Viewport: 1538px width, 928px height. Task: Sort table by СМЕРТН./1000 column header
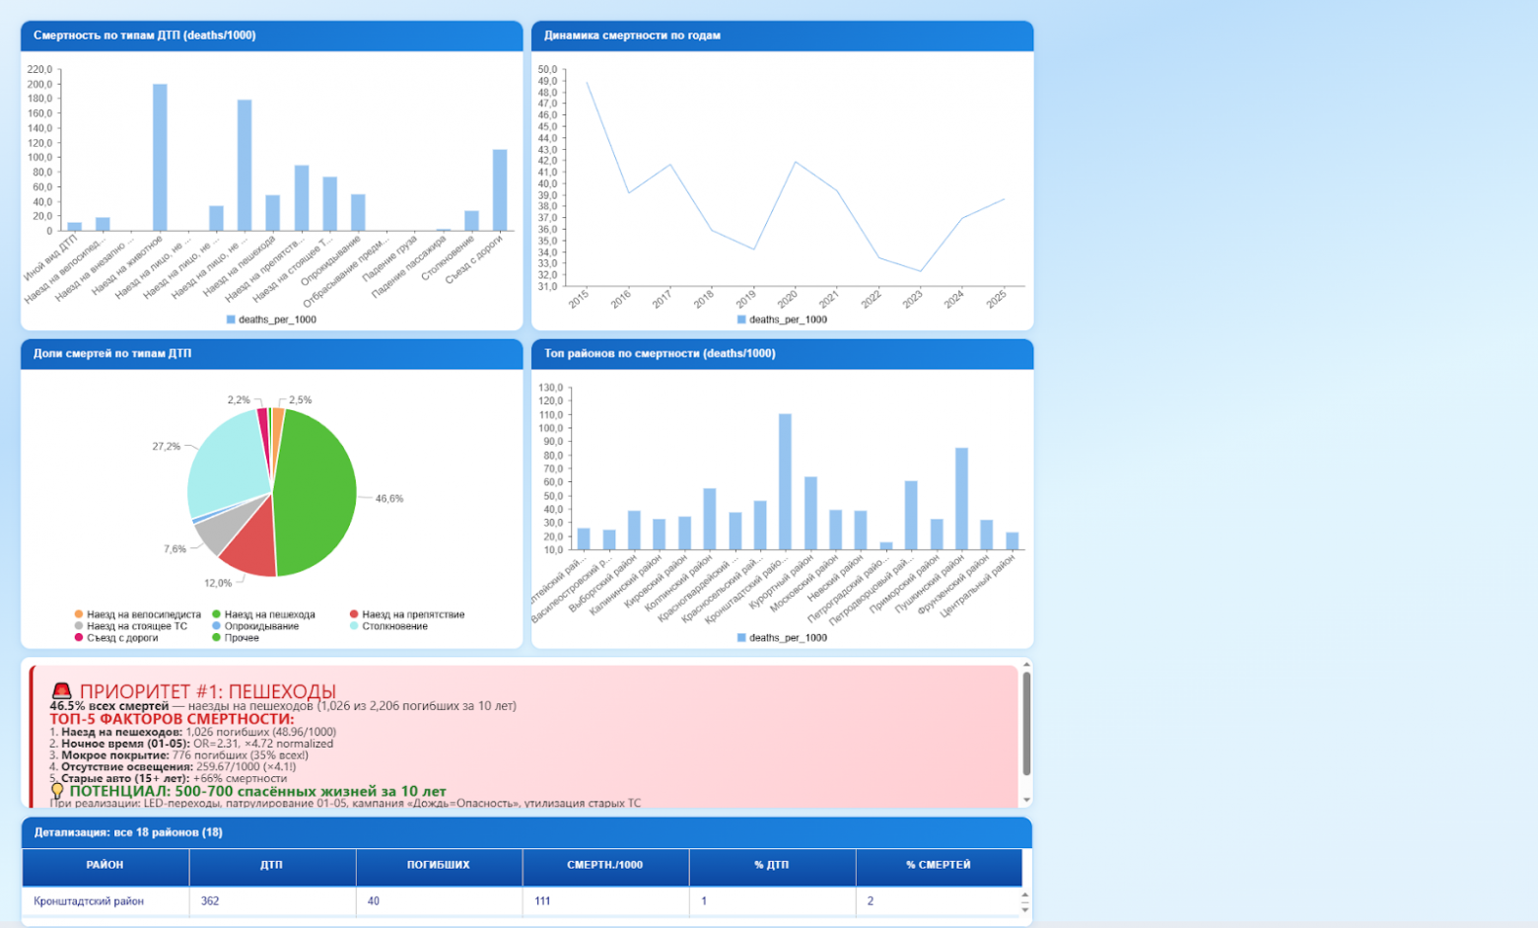tap(604, 865)
